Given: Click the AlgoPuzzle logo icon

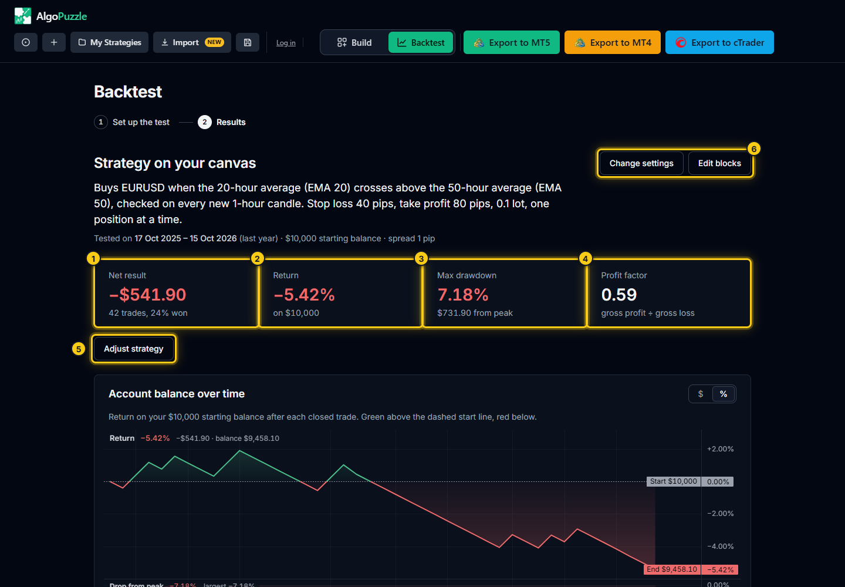Looking at the screenshot, I should pyautogui.click(x=23, y=16).
